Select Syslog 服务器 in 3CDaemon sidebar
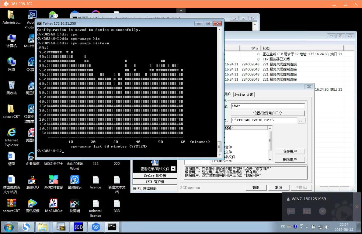The image size is (362, 234). 155,176
